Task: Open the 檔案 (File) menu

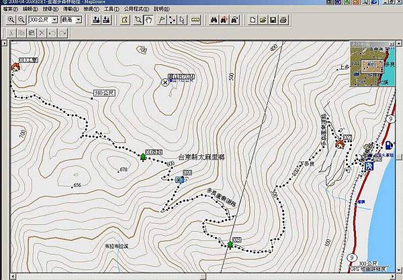Action: click(11, 9)
